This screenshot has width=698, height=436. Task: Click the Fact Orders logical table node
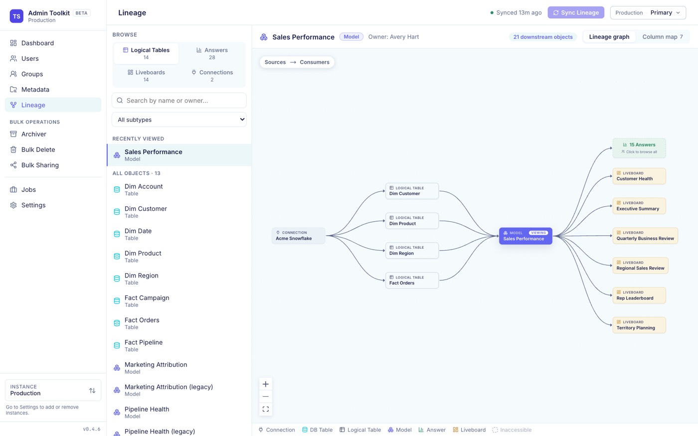pyautogui.click(x=412, y=280)
